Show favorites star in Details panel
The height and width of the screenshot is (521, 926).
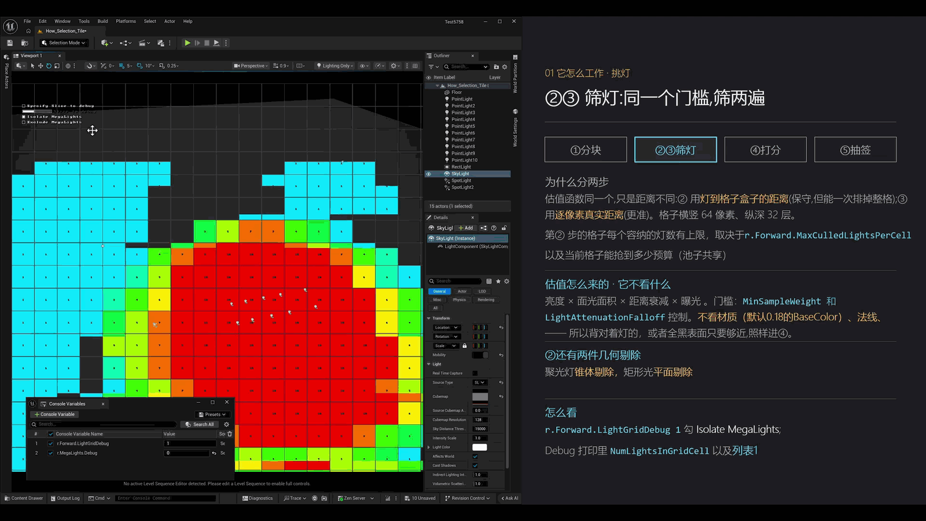pos(498,281)
